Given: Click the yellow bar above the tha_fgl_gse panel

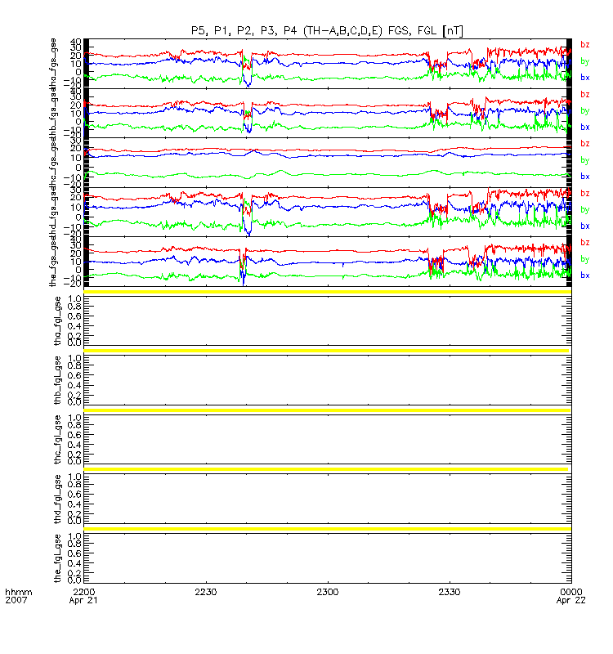Looking at the screenshot, I should pos(328,292).
